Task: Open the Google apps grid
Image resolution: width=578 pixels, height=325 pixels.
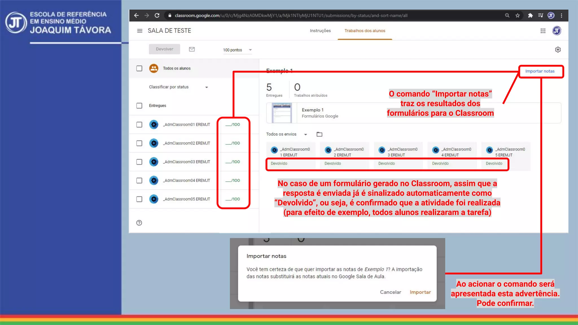Action: (x=543, y=31)
